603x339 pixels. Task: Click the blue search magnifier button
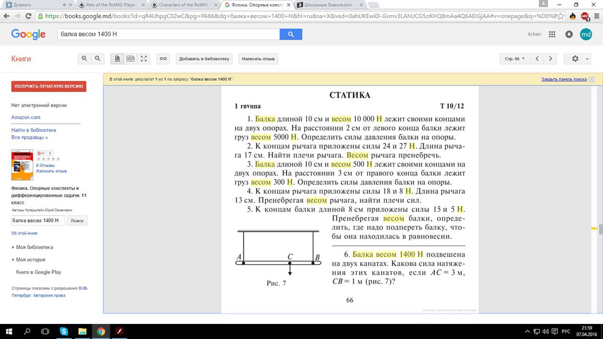(x=290, y=34)
